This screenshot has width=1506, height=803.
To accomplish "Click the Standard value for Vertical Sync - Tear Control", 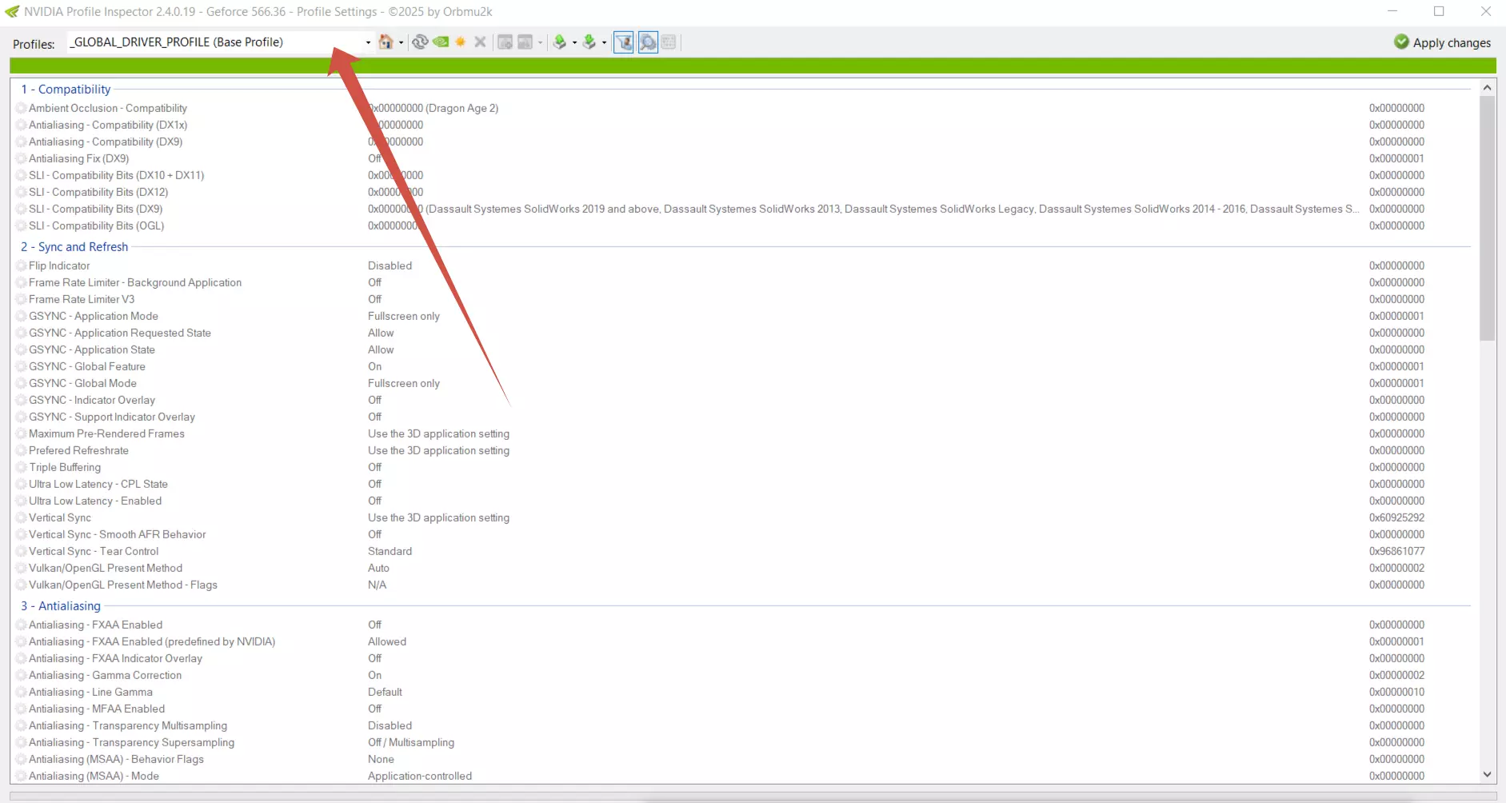I will coord(390,552).
